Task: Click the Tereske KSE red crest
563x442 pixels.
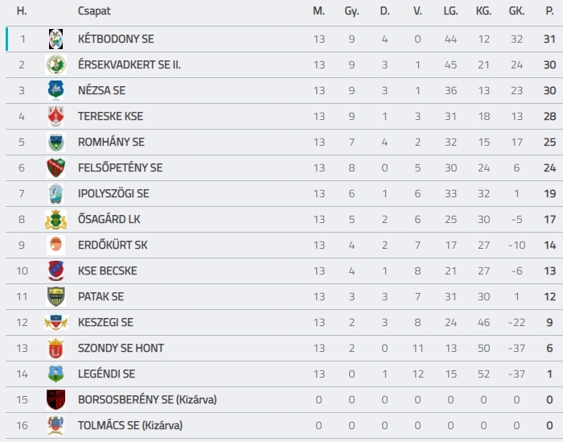Action: pyautogui.click(x=55, y=116)
